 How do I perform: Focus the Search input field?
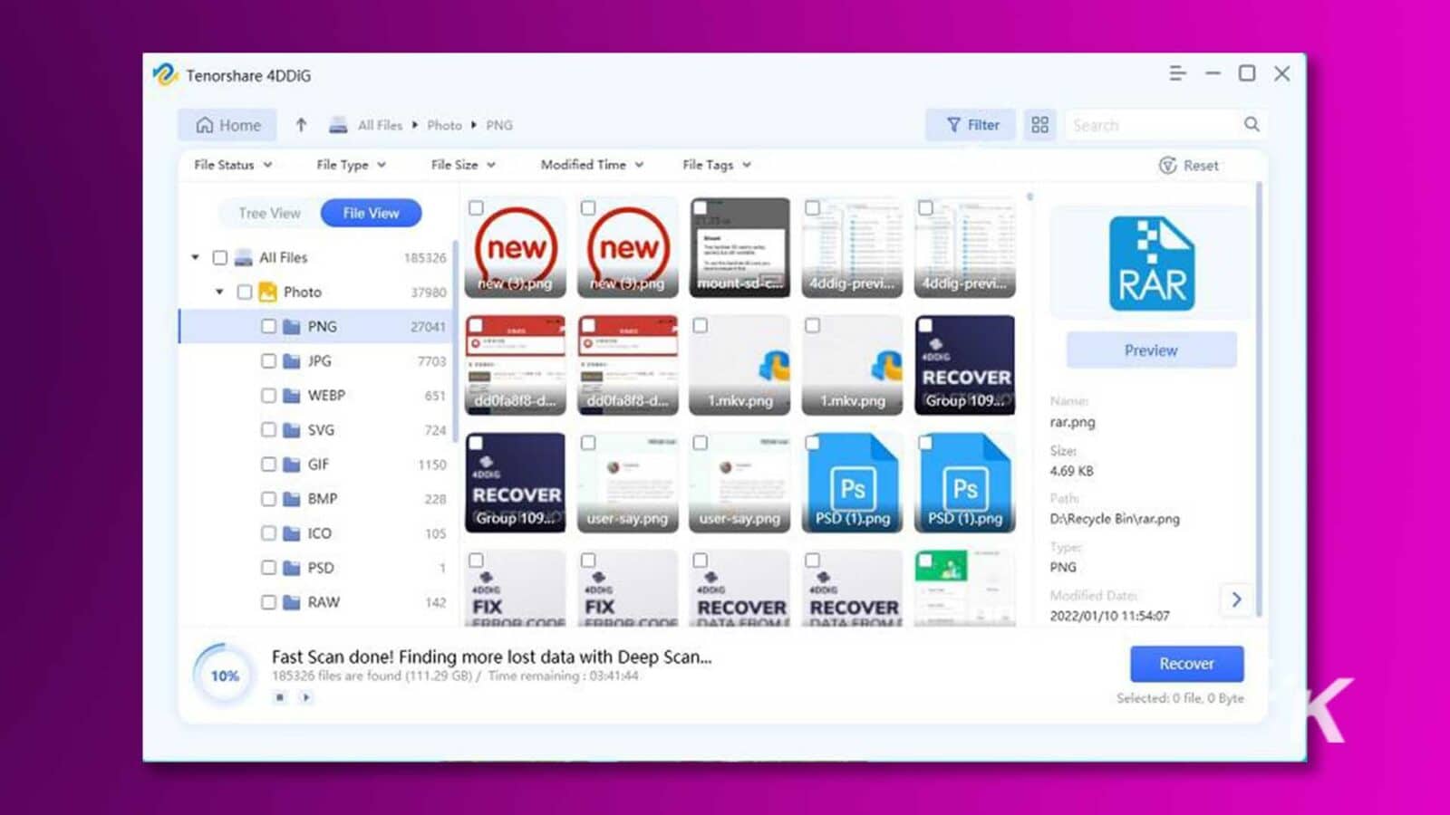click(1151, 125)
